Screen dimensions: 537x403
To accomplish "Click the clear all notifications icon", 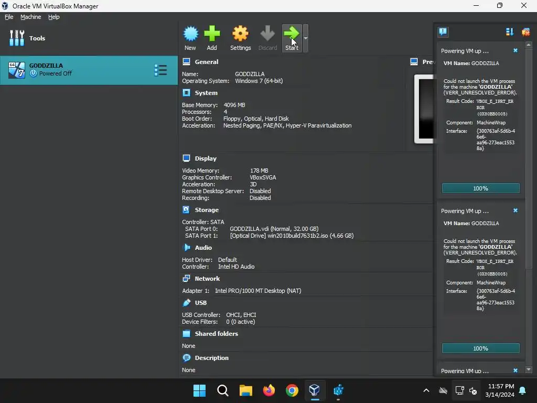I will [x=525, y=32].
